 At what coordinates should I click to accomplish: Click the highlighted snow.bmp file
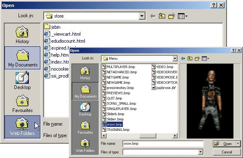tap(112, 124)
